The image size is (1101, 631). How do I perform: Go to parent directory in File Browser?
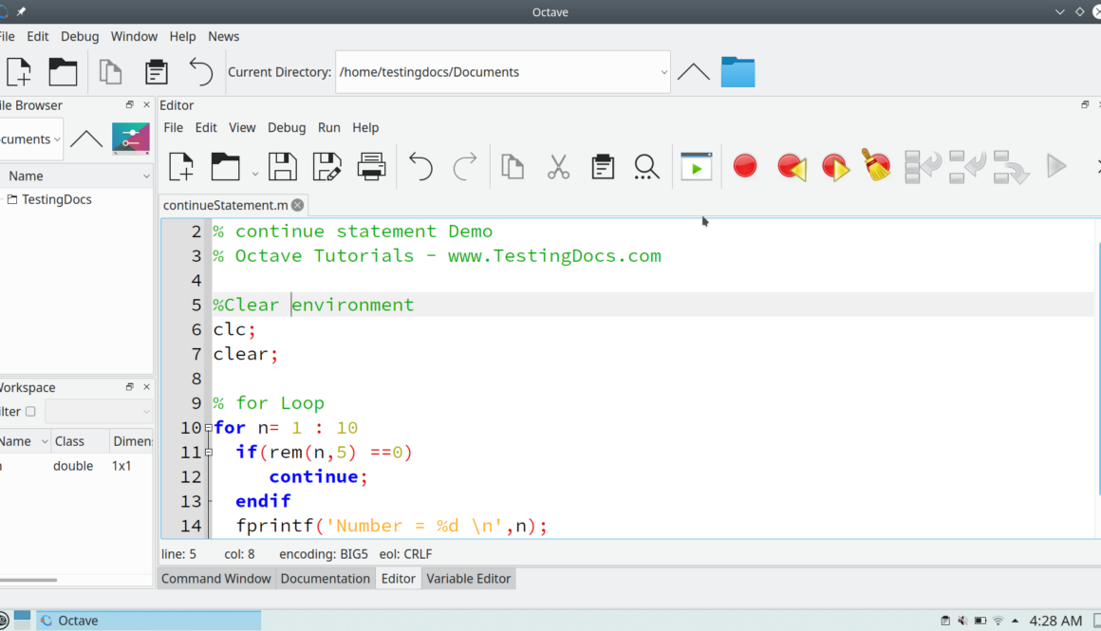85,139
